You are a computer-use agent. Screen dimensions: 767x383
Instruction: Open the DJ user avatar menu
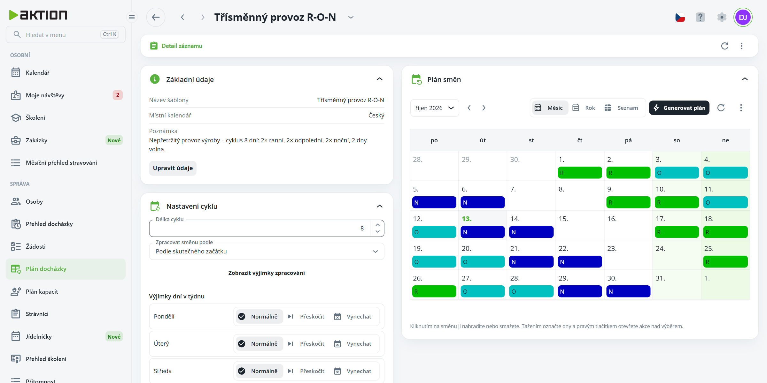pos(743,17)
